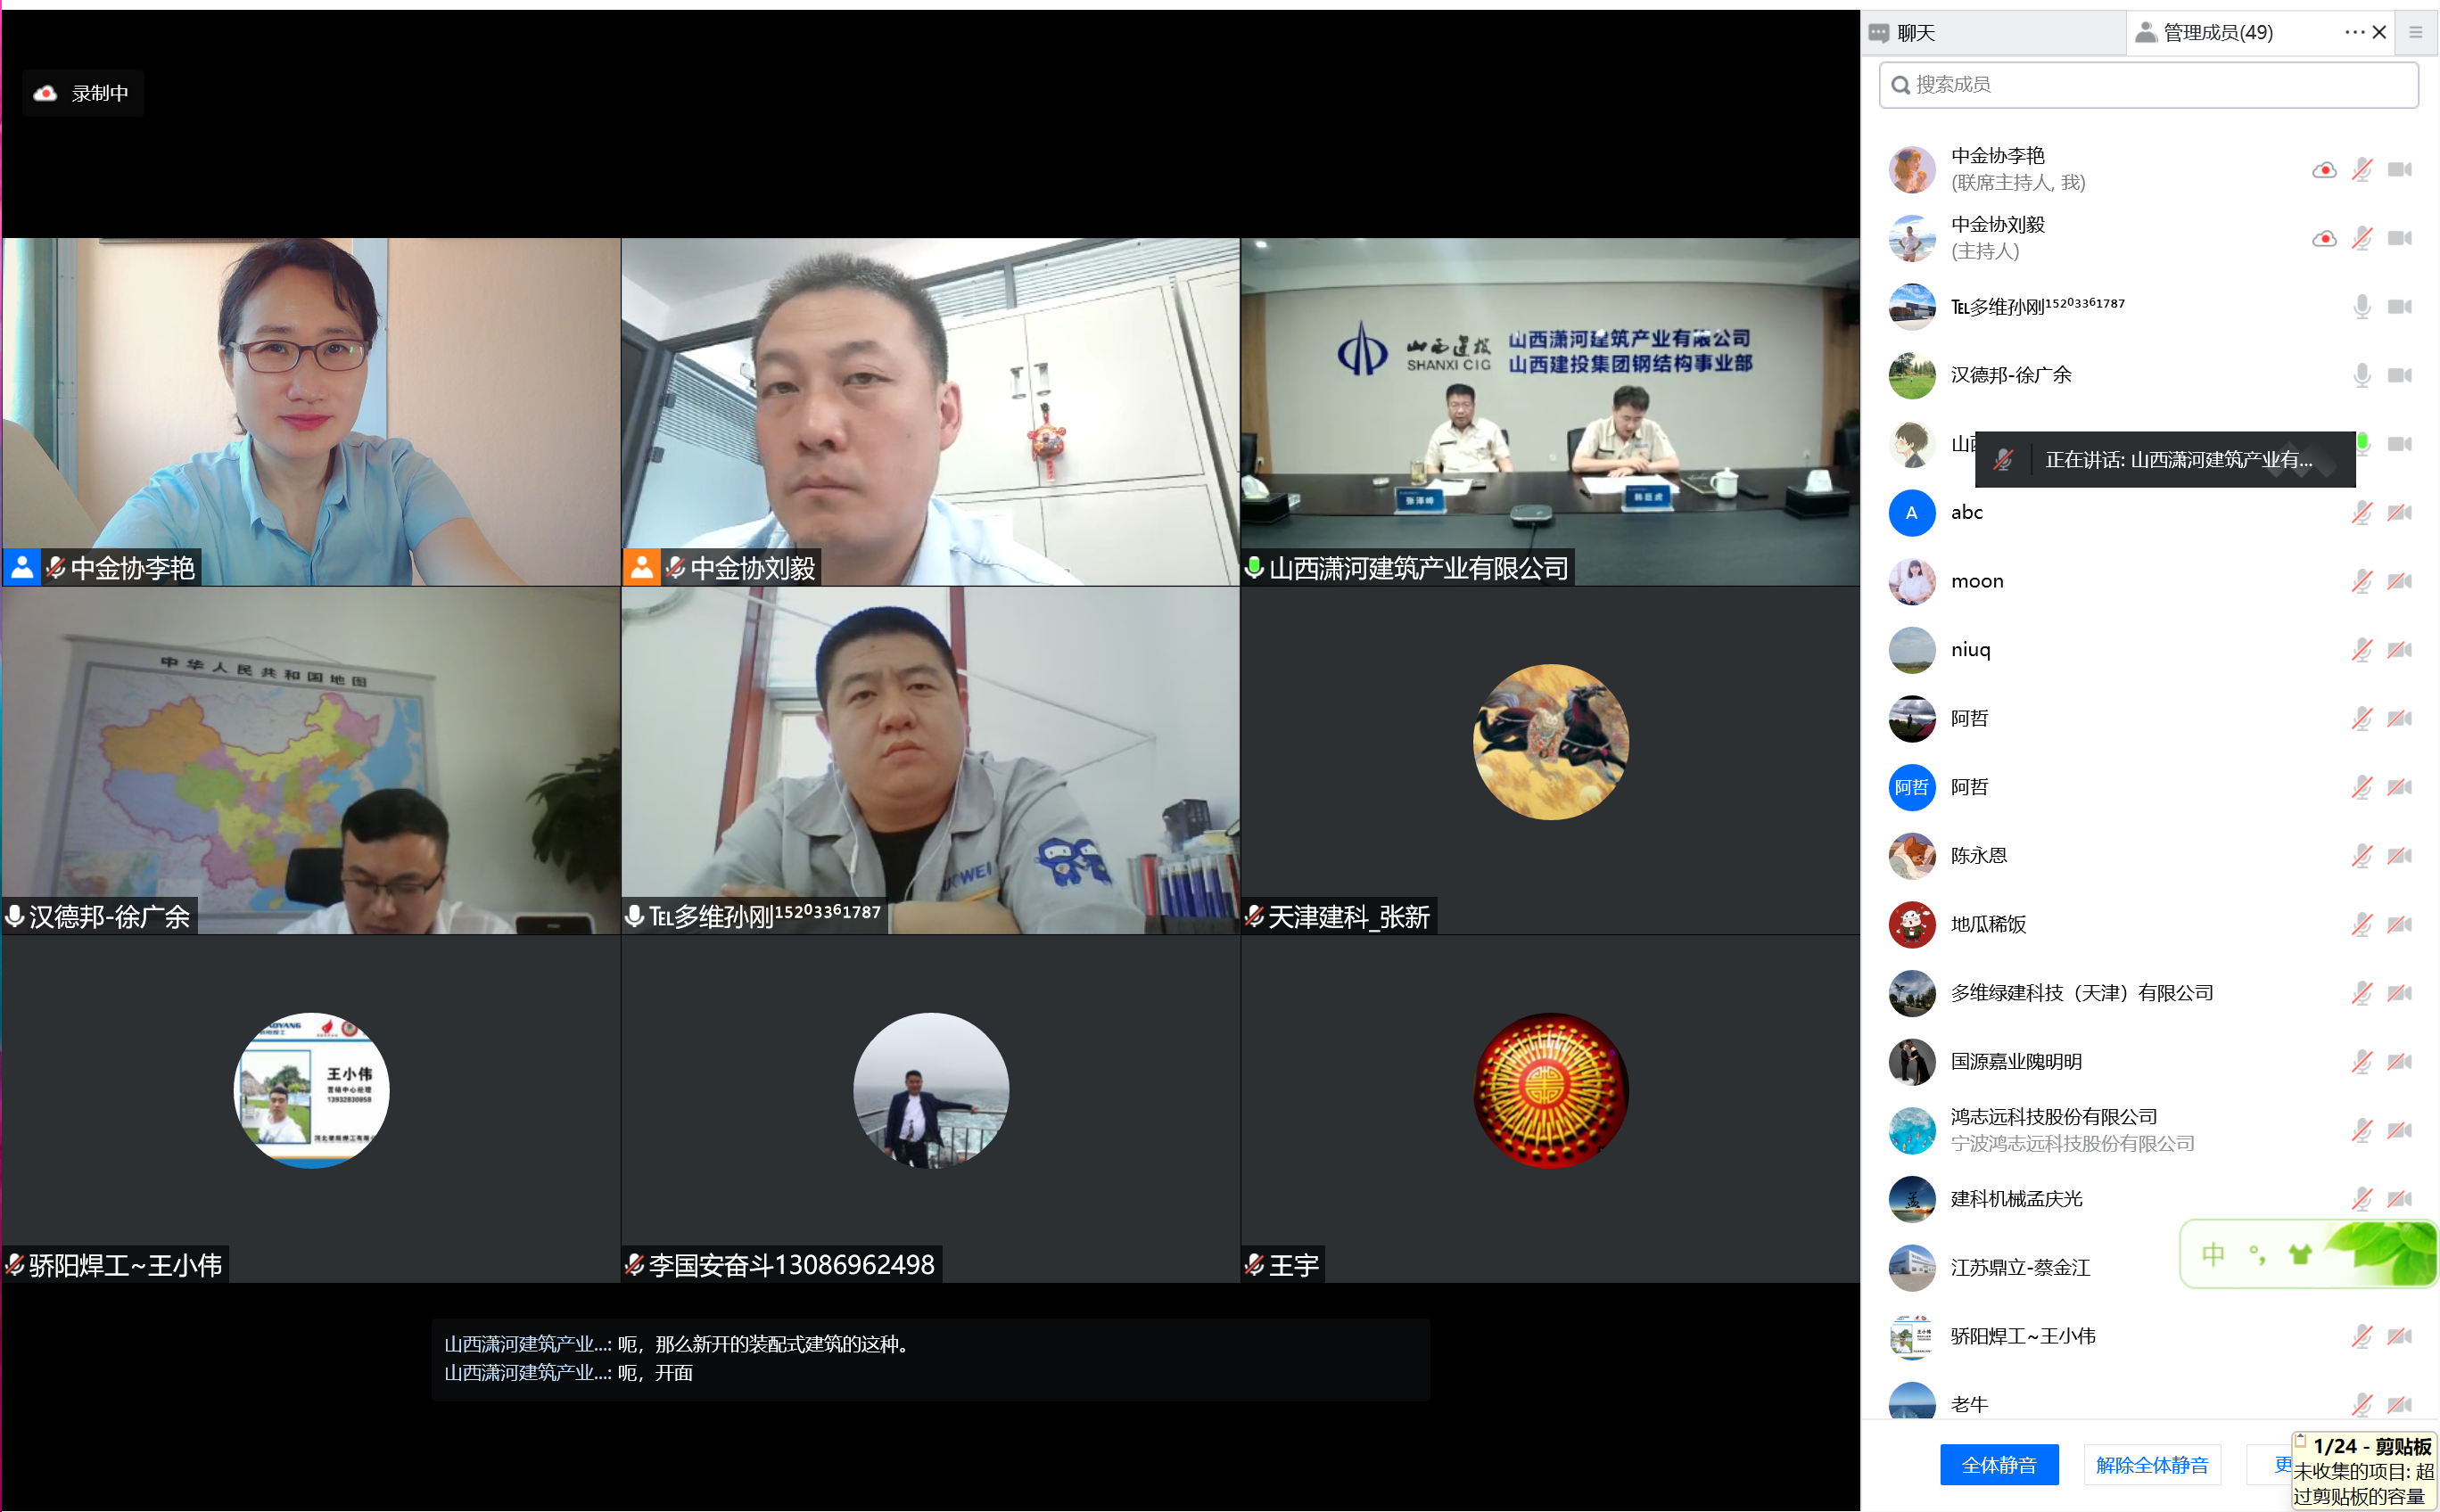Click the punctuation toggle in the input method bar
This screenshot has height=1512, width=2440.
pyautogui.click(x=2257, y=1254)
